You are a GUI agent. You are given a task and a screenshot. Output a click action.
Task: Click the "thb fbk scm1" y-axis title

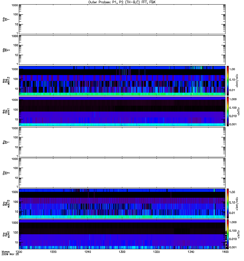pyautogui.click(x=6, y=111)
